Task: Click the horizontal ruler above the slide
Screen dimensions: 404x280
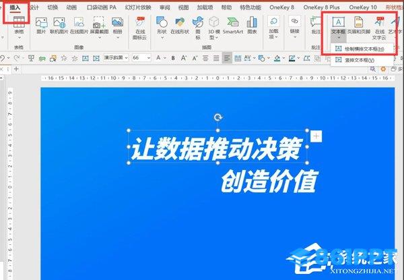Action: 217,78
